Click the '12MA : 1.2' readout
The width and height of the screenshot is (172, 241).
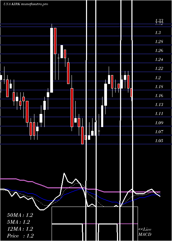tap(20, 229)
